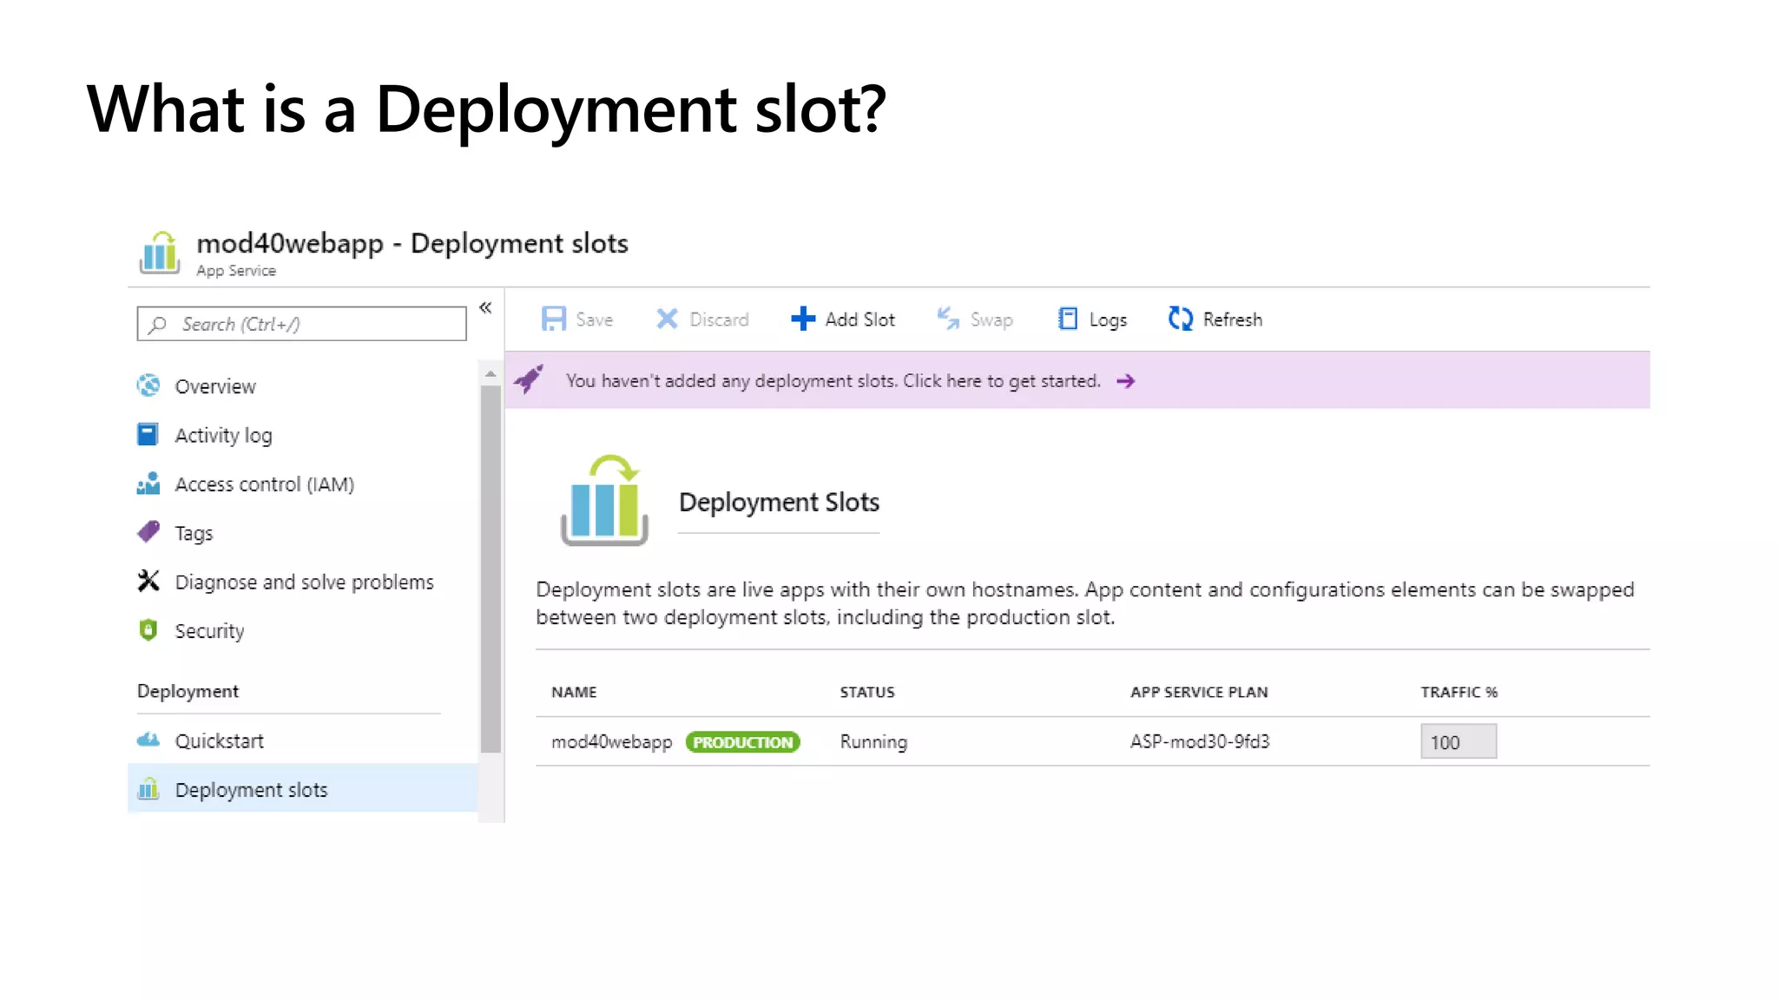Open the Activity log menu item
Screen dimensions: 1778x1000
coord(302,435)
